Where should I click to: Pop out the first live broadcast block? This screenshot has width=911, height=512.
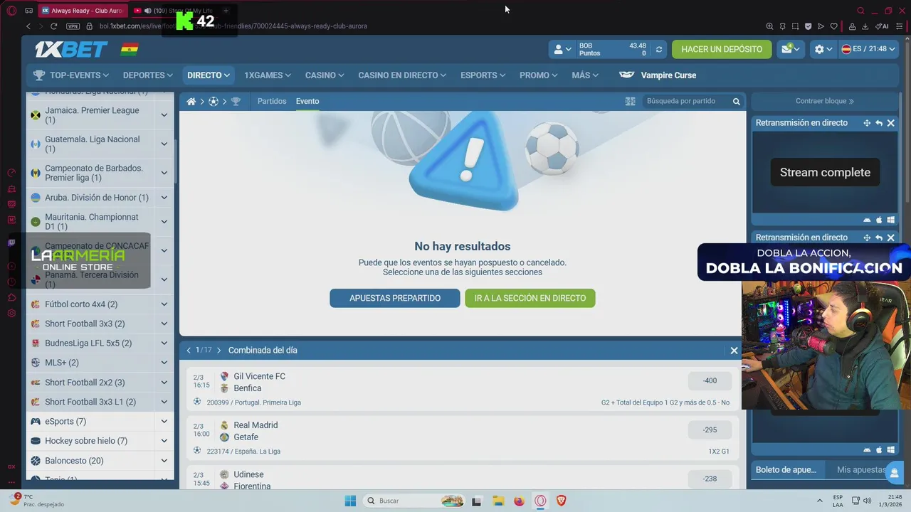point(879,123)
